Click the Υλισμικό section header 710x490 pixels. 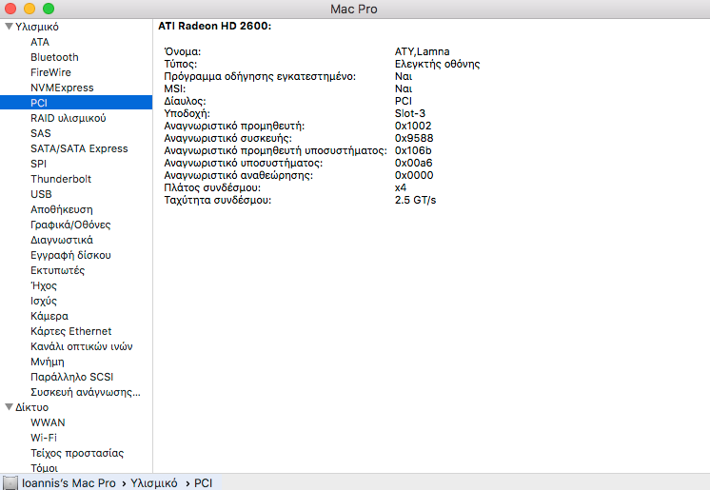(x=37, y=27)
